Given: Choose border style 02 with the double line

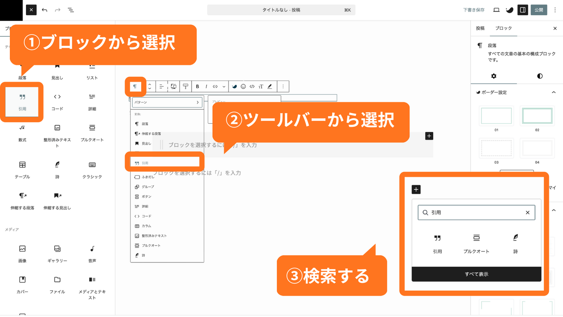Looking at the screenshot, I should click(537, 116).
